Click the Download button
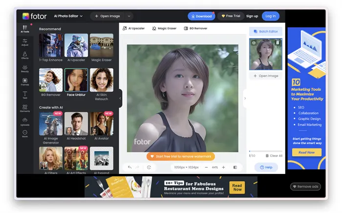 pyautogui.click(x=201, y=16)
